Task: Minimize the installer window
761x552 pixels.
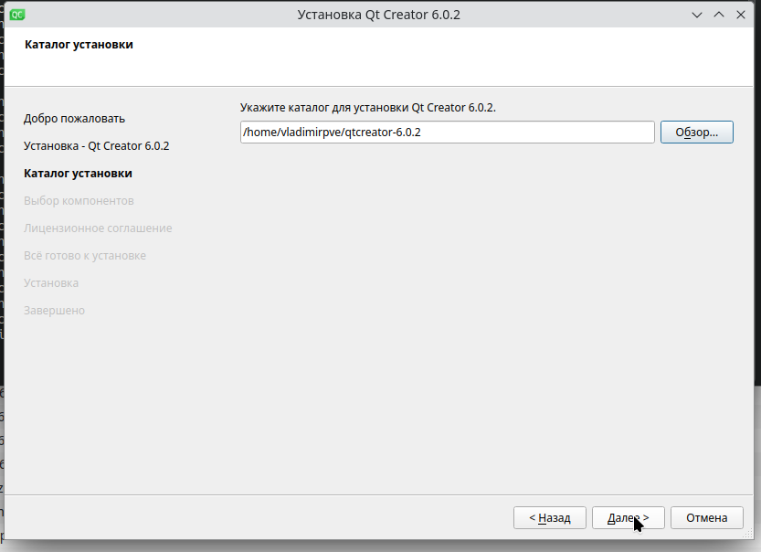Action: coord(697,15)
